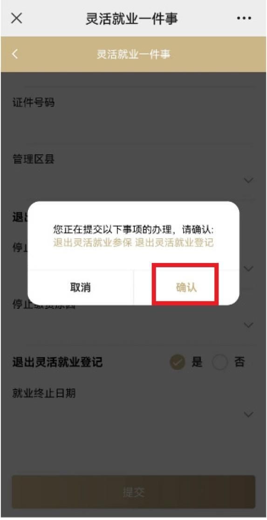The width and height of the screenshot is (267, 520).
Task: Select the 是 radio for 退出灵活就业登记
Action: point(178,362)
